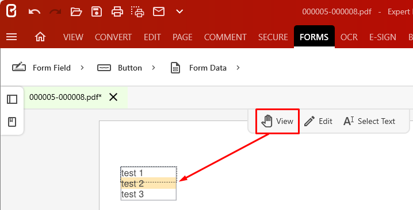Open a file with the folder icon
413x210 pixels.
pyautogui.click(x=76, y=11)
